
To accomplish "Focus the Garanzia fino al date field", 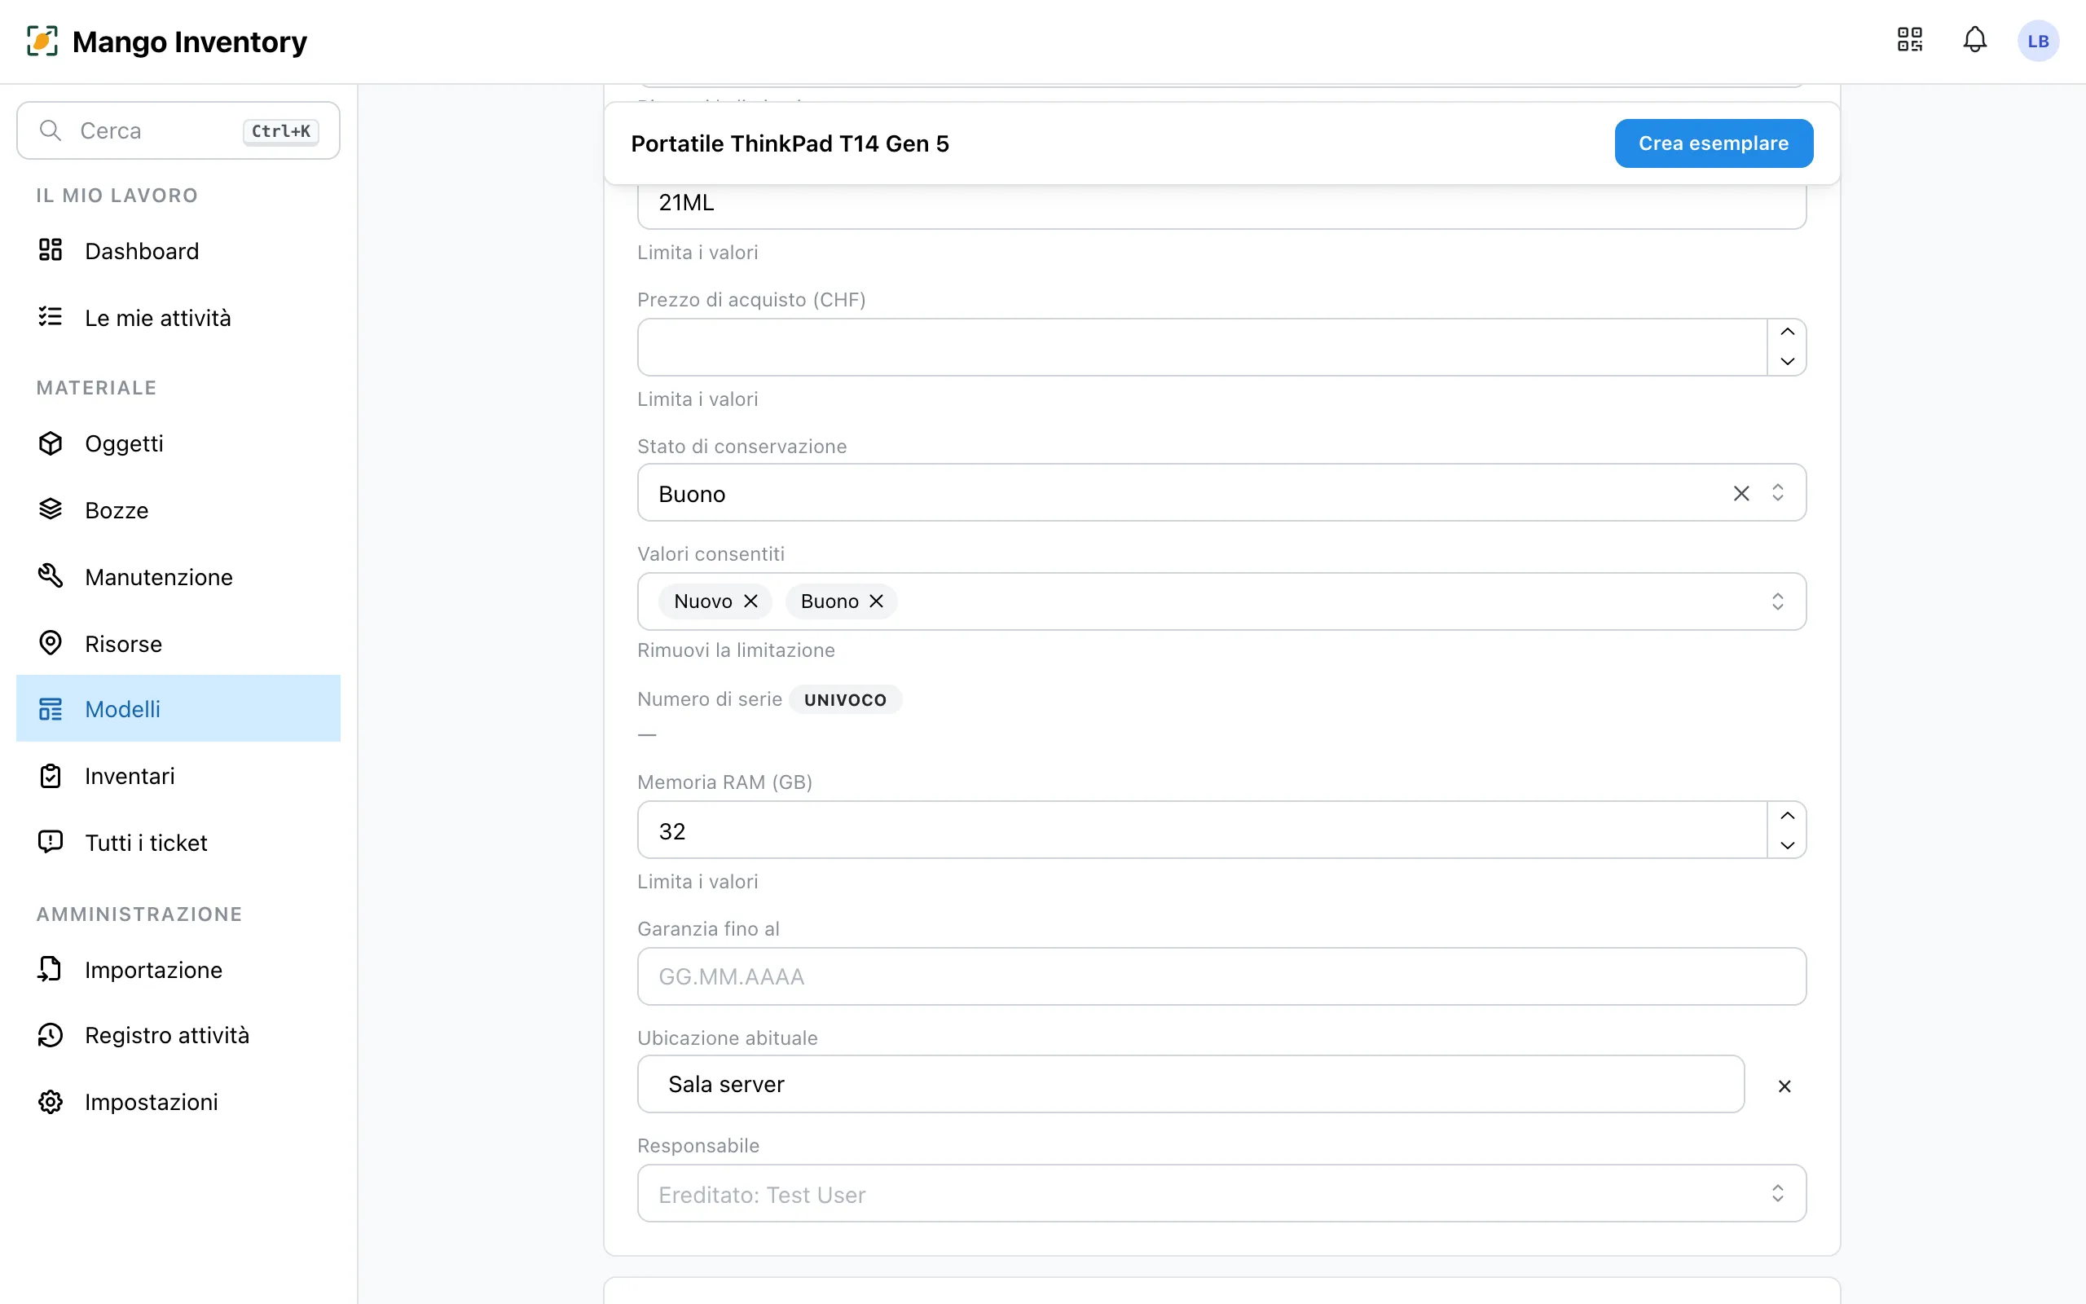I will [x=1221, y=976].
